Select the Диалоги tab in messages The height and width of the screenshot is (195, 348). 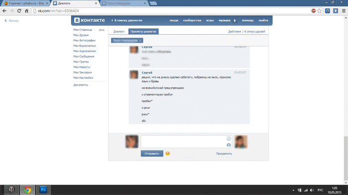click(119, 31)
